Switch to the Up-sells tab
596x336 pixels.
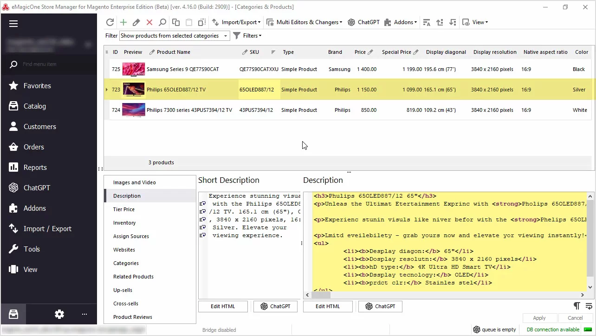click(150, 290)
